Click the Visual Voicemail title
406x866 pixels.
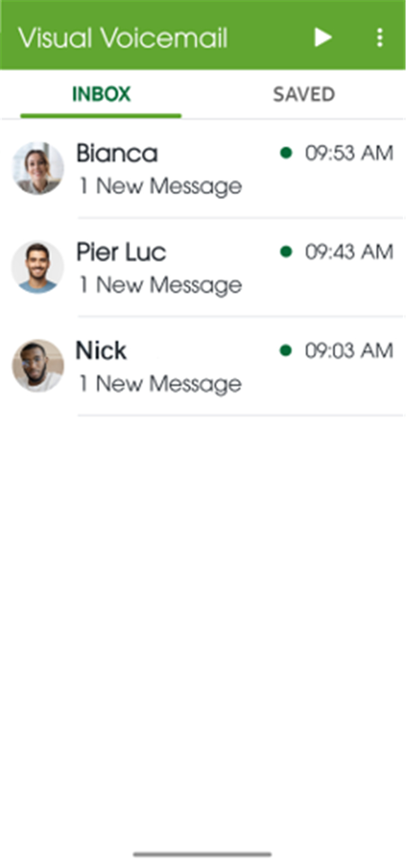(x=123, y=38)
